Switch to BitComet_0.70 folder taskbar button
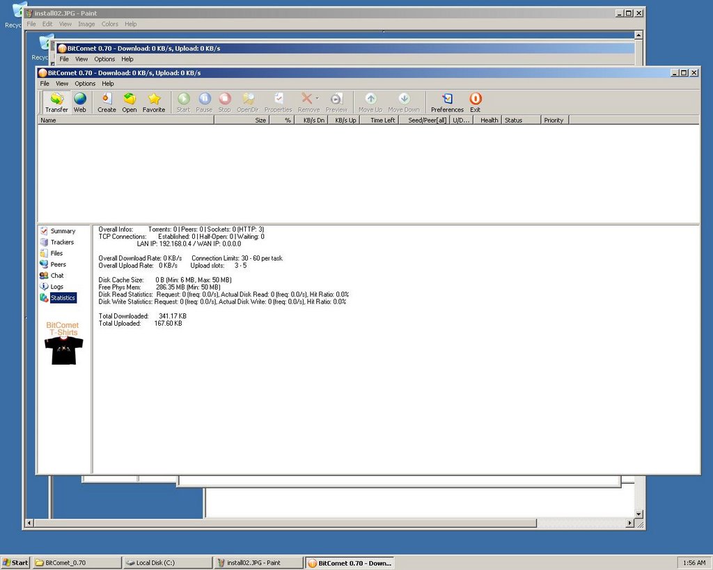The image size is (713, 570). (77, 563)
